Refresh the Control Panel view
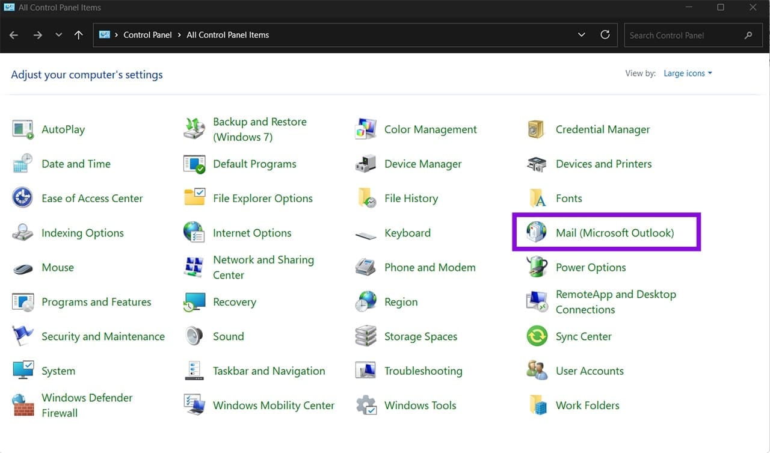The image size is (770, 453). [x=605, y=35]
